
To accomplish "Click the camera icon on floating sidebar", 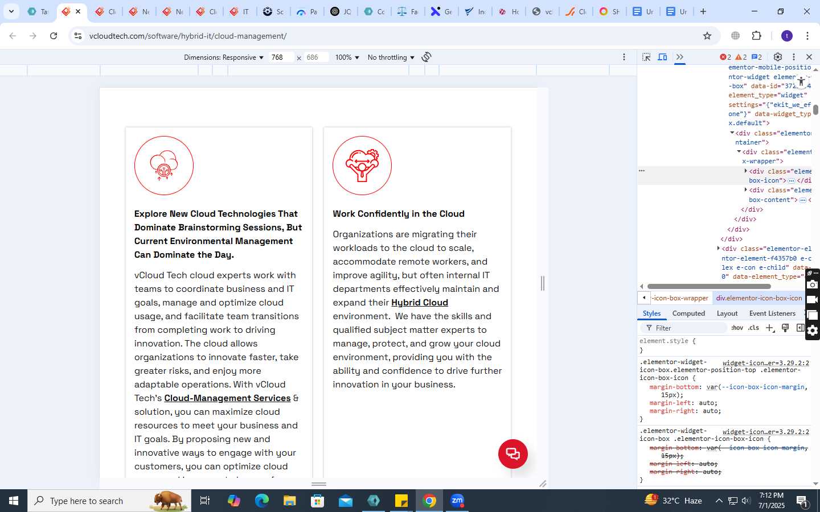I will click(x=813, y=285).
